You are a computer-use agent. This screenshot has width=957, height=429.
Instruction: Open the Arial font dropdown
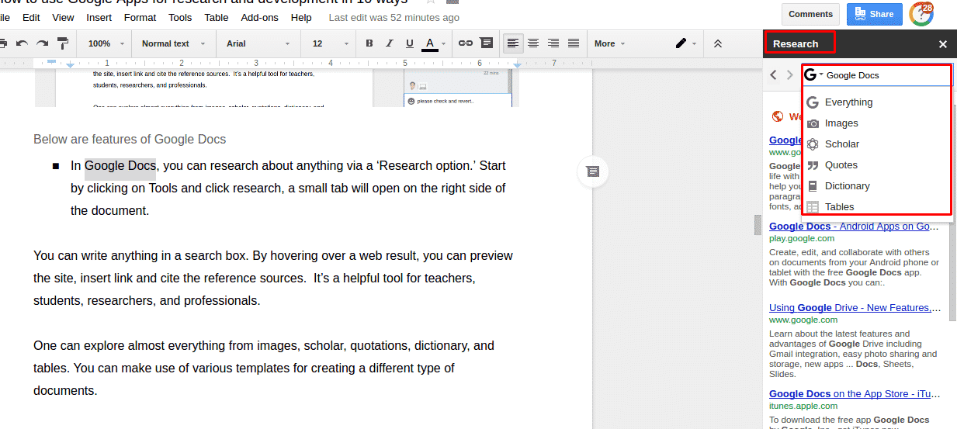(x=258, y=43)
